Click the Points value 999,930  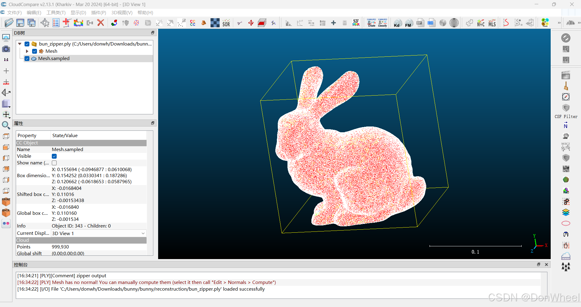tap(60, 247)
